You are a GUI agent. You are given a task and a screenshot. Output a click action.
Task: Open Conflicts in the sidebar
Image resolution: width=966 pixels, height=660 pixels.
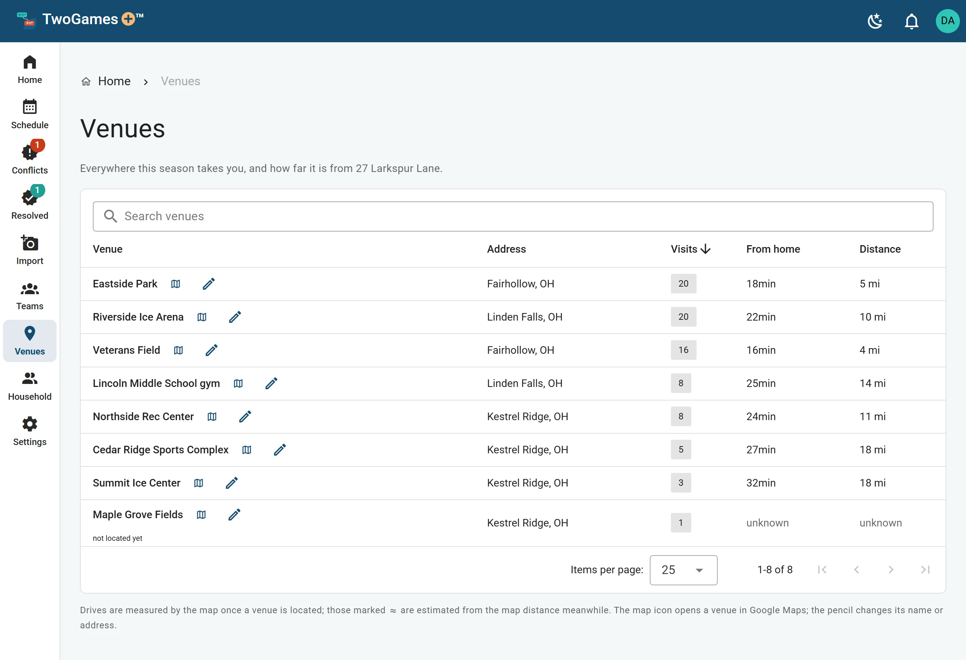coord(29,160)
